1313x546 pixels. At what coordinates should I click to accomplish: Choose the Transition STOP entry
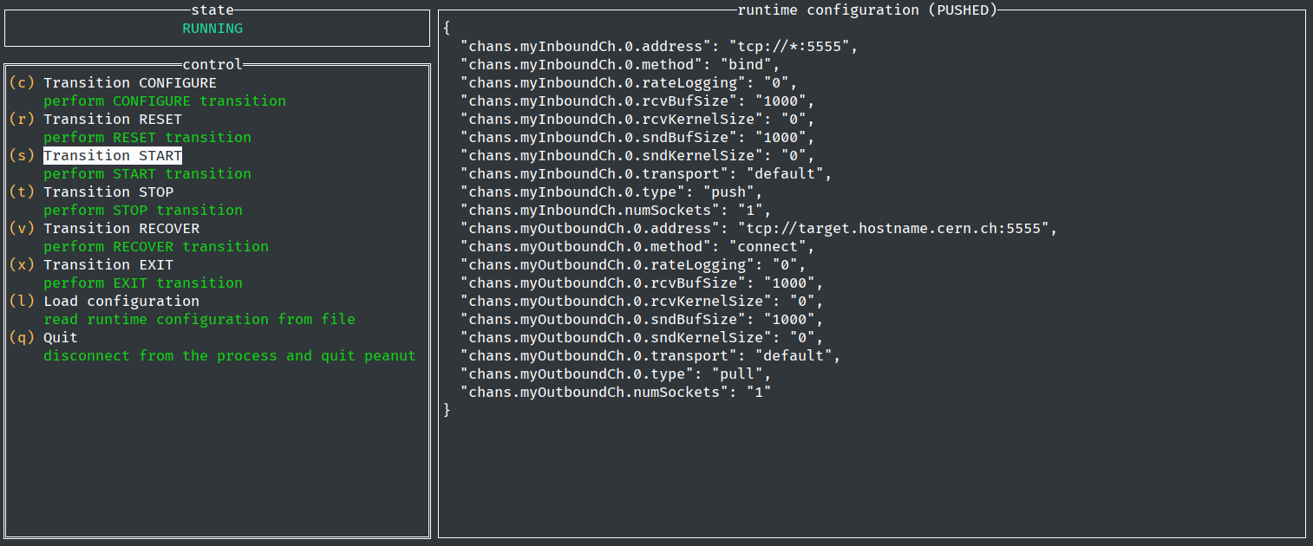(x=108, y=192)
